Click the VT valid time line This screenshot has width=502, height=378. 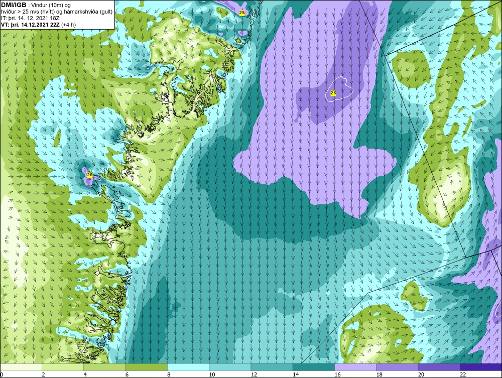pyautogui.click(x=39, y=25)
